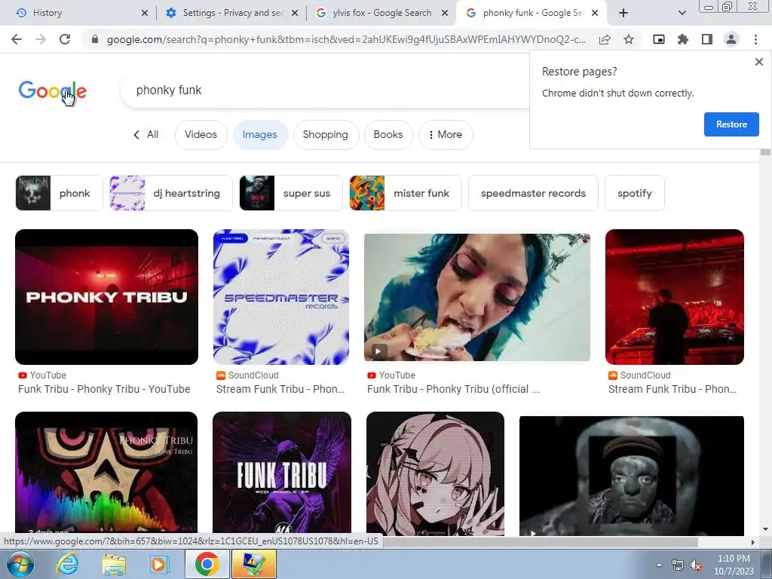
Task: Open a new tab
Action: tap(623, 13)
